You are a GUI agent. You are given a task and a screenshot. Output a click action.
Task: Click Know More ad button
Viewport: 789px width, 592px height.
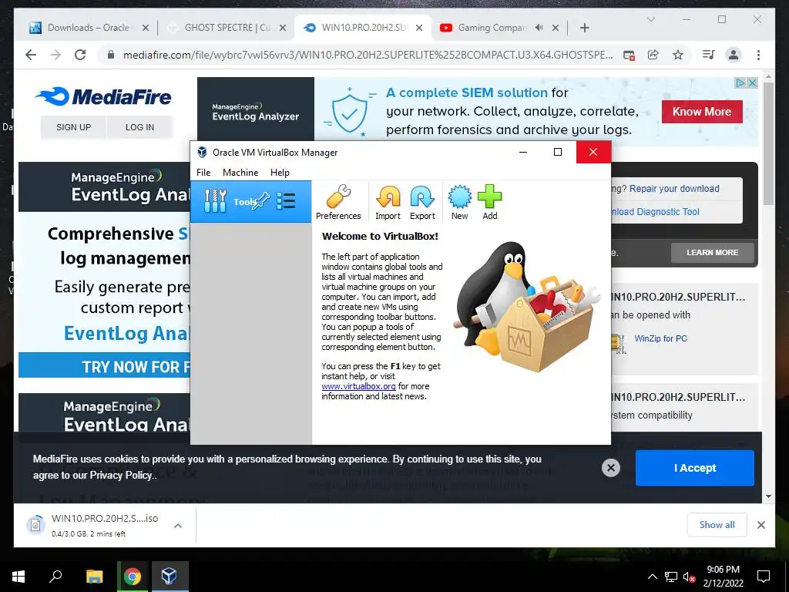[701, 112]
